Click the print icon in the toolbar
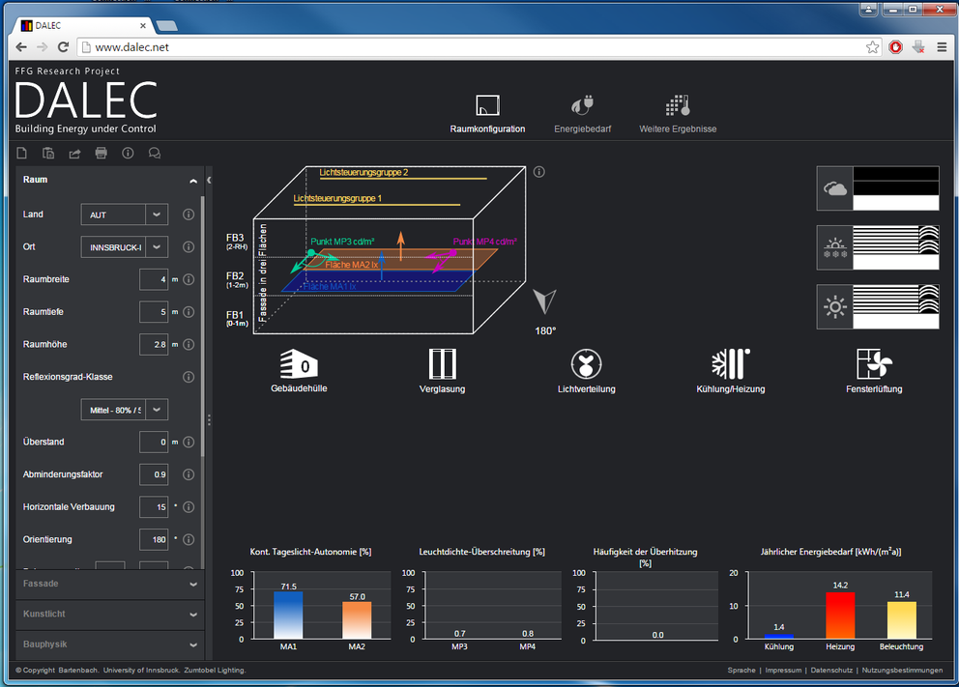Screen dimensions: 959x687 click(x=101, y=153)
